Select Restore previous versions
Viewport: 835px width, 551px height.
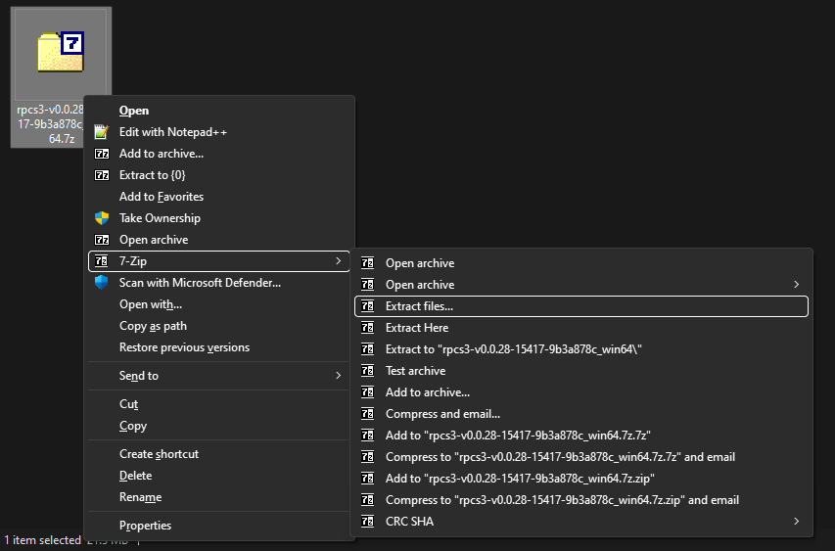(x=219, y=347)
